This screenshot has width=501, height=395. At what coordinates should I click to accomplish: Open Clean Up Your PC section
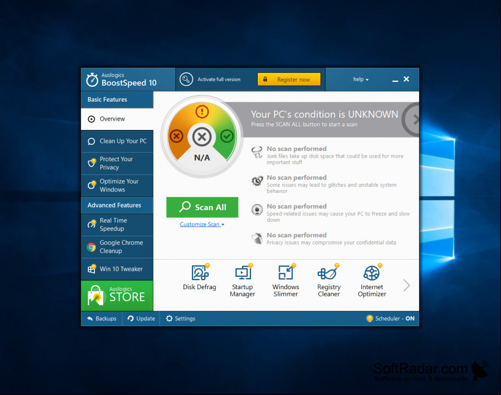pos(117,141)
